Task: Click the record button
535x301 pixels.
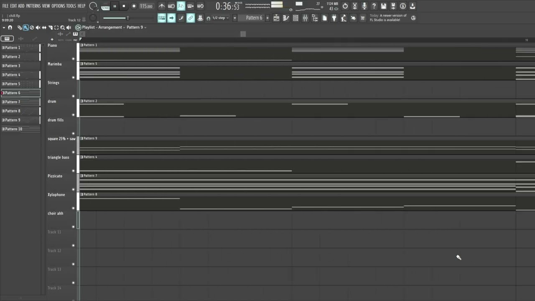Action: [x=134, y=6]
